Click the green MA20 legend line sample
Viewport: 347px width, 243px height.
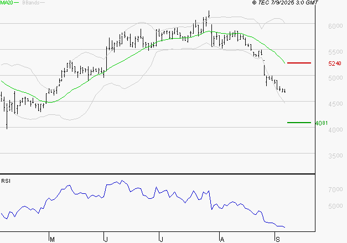pos(17,3)
